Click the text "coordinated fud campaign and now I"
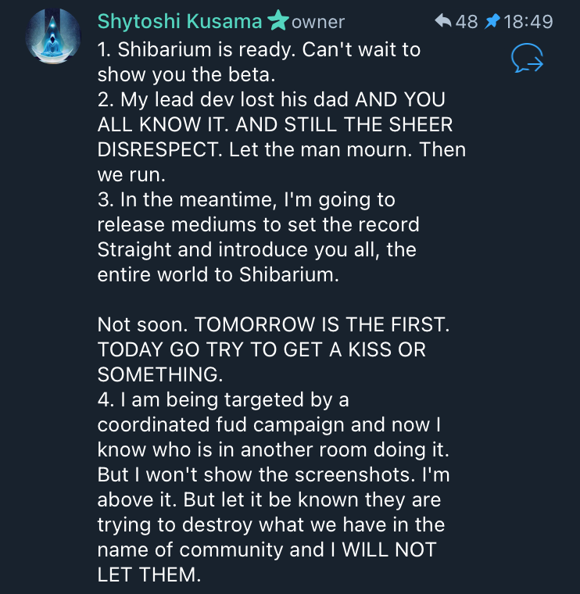Viewport: 580px width, 594px height. coord(265,424)
